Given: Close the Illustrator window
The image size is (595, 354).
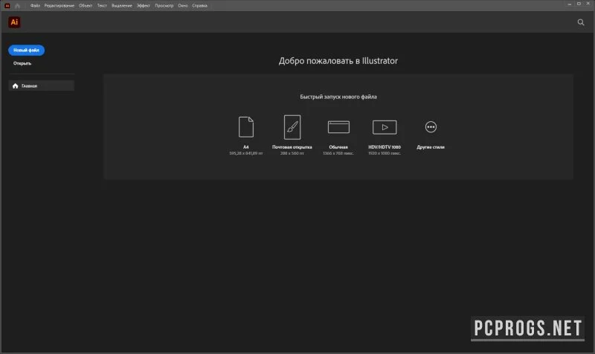Looking at the screenshot, I should point(588,4).
